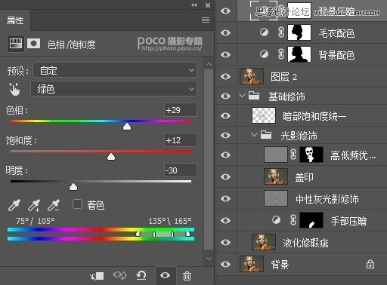Open the 绿色 color range dropdown

113,89
